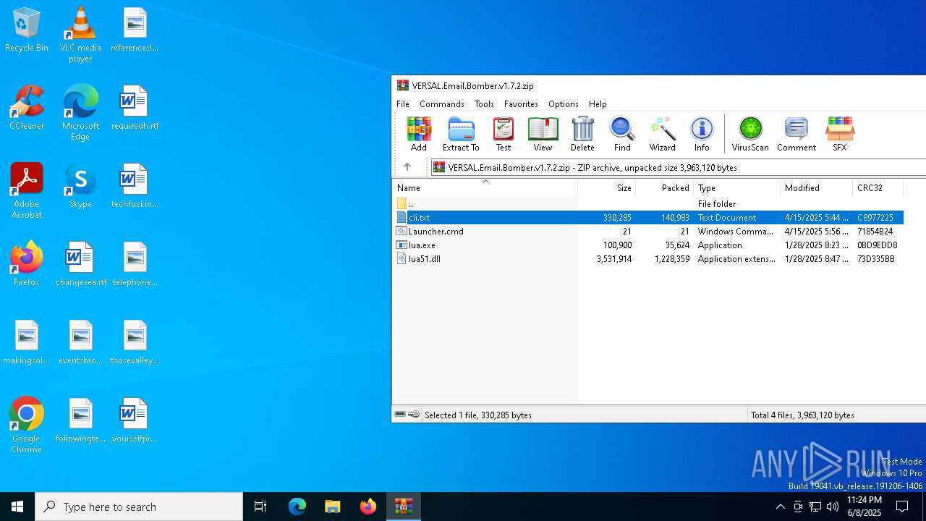Click the drive icon in status bar
The height and width of the screenshot is (521, 926).
tap(400, 415)
